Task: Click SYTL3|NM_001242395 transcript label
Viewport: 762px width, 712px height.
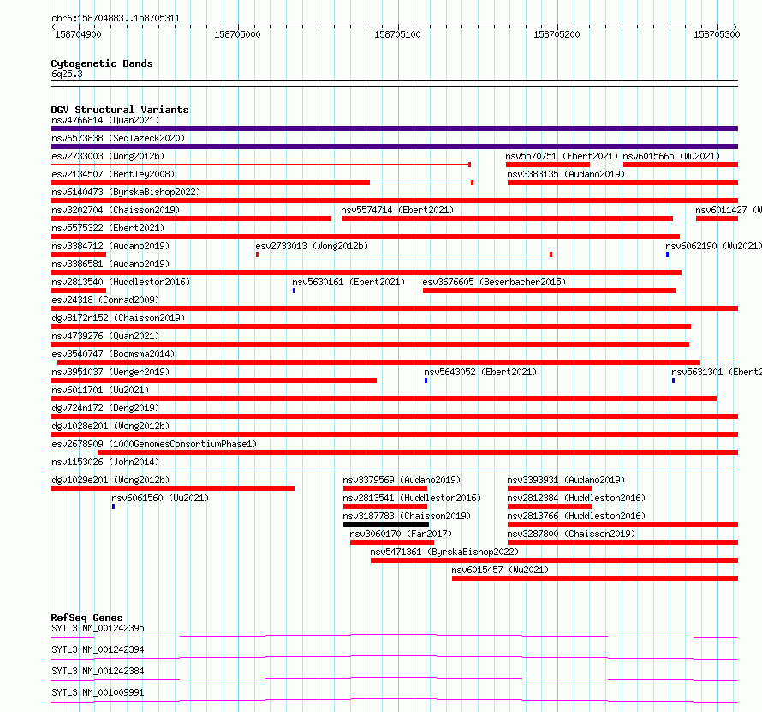Action: coord(98,628)
